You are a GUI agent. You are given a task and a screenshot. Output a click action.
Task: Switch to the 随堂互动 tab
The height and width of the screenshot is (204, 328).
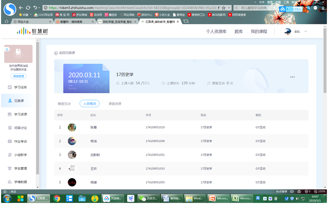(x=64, y=104)
